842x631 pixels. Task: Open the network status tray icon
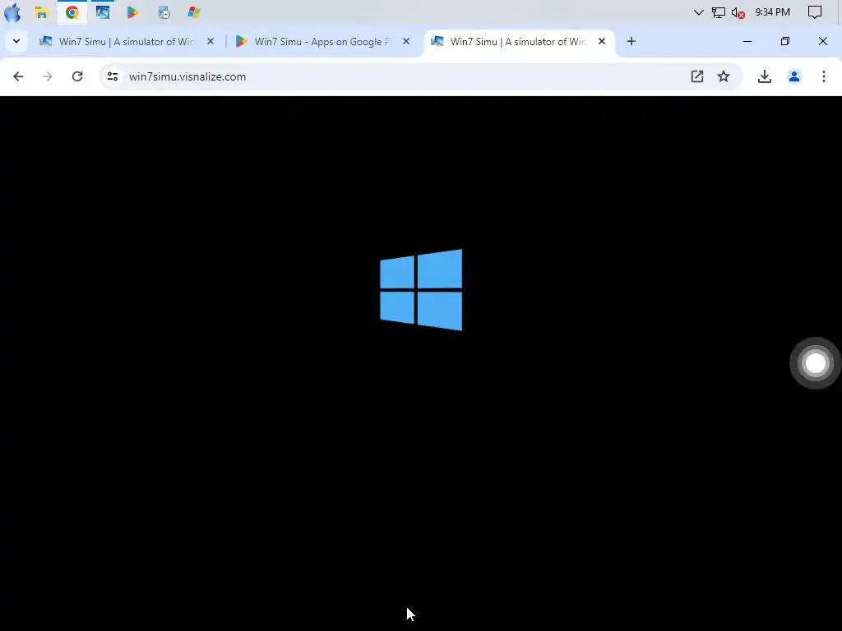tap(719, 12)
